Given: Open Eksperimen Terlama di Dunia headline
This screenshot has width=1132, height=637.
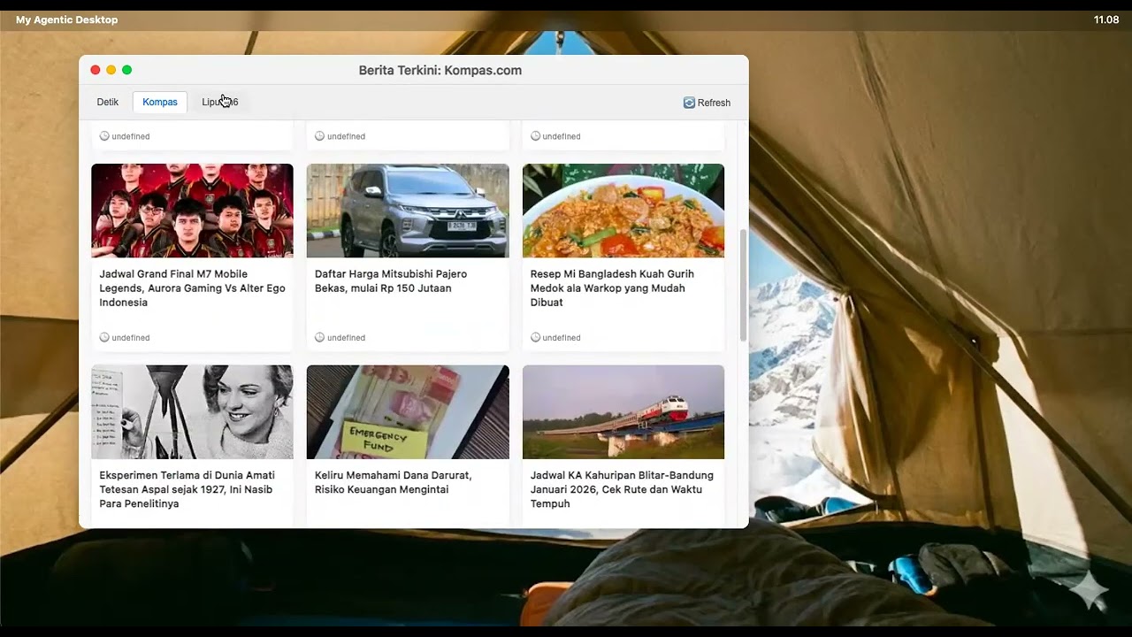Looking at the screenshot, I should [187, 489].
